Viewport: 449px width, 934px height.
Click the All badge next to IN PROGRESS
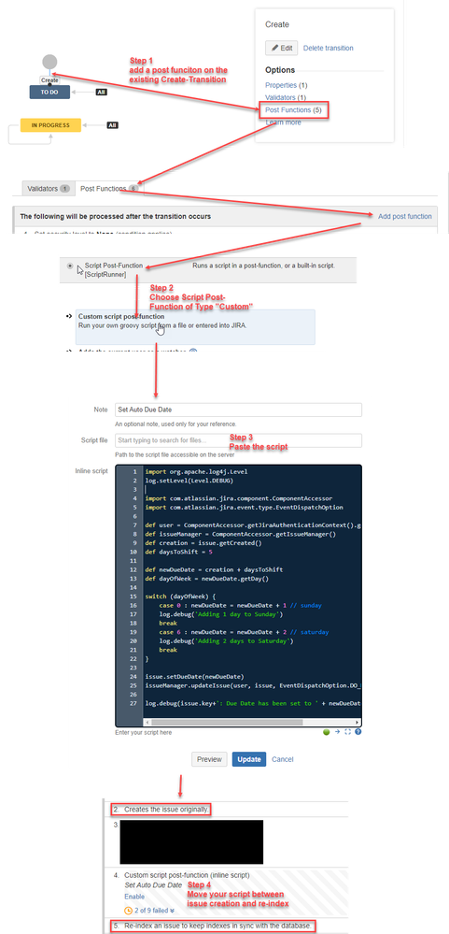(x=112, y=125)
